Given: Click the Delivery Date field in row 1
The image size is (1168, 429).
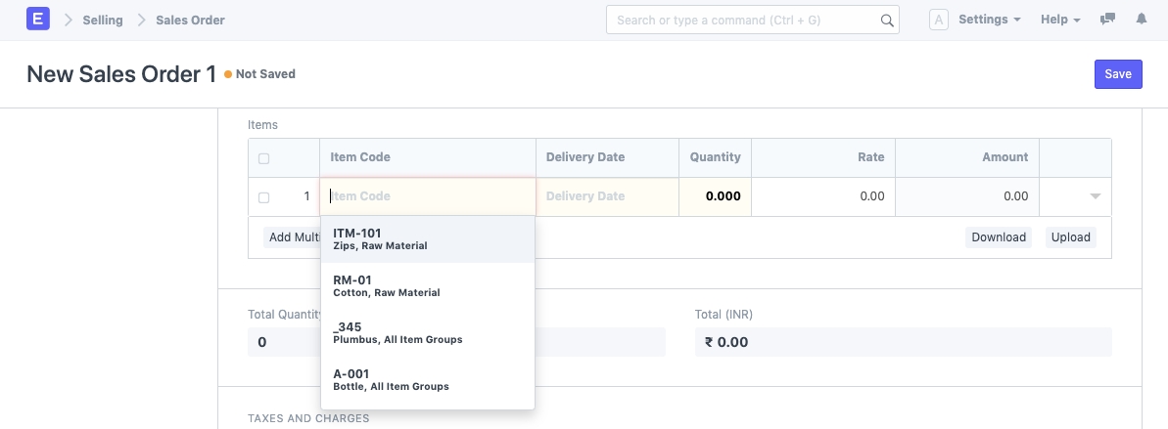Looking at the screenshot, I should [x=607, y=196].
